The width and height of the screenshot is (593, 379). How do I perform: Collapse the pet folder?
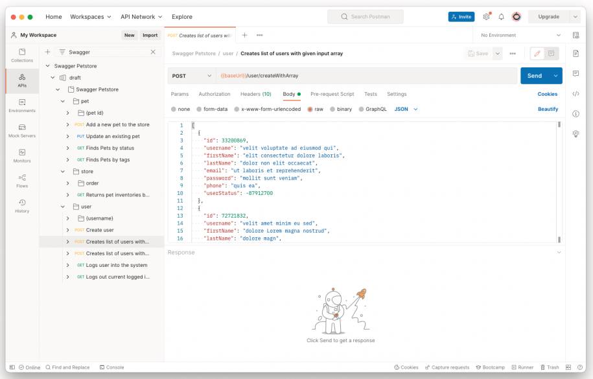[x=63, y=101]
